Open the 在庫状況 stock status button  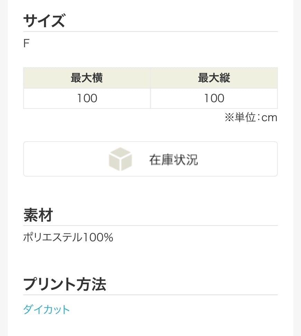(173, 159)
